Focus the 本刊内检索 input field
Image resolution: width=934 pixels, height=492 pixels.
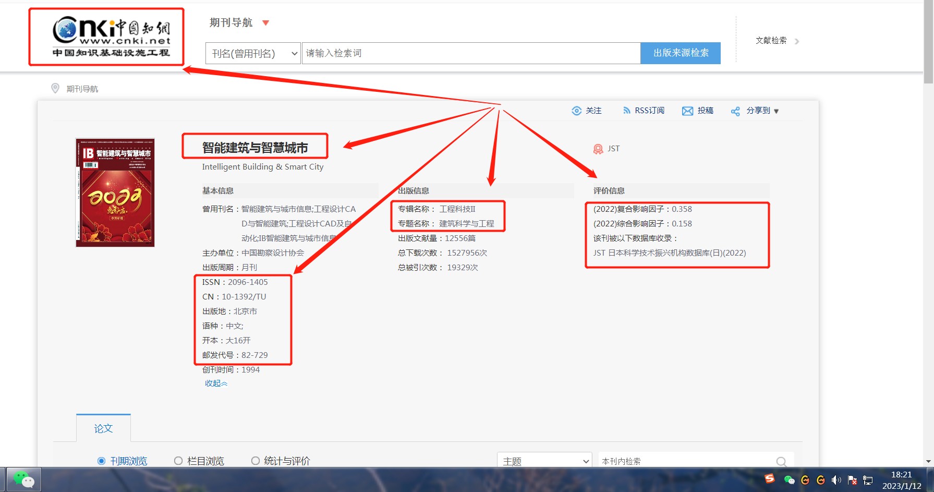coord(686,461)
